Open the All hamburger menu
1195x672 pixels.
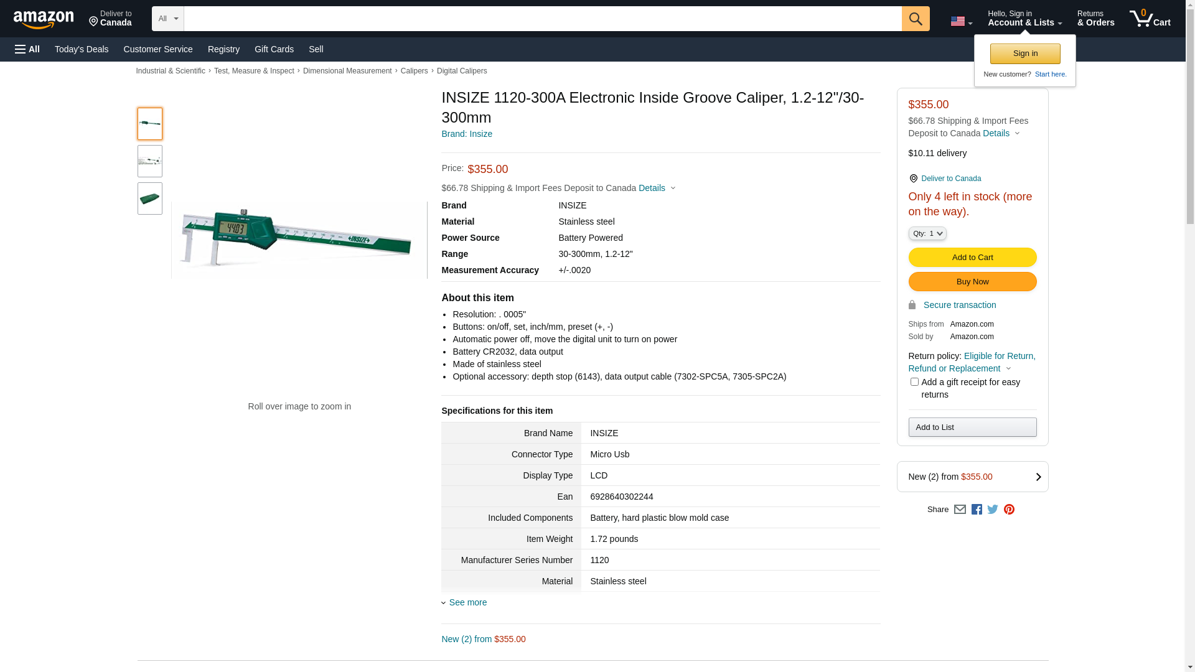(27, 49)
